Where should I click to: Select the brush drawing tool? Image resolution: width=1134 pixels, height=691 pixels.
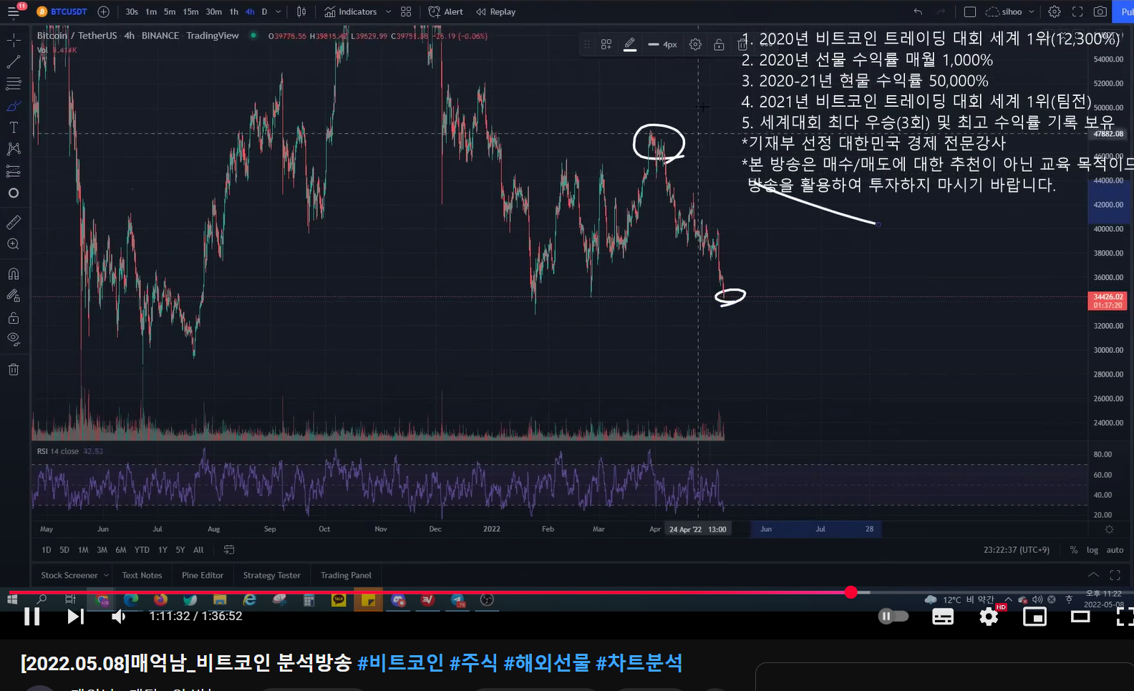(14, 106)
